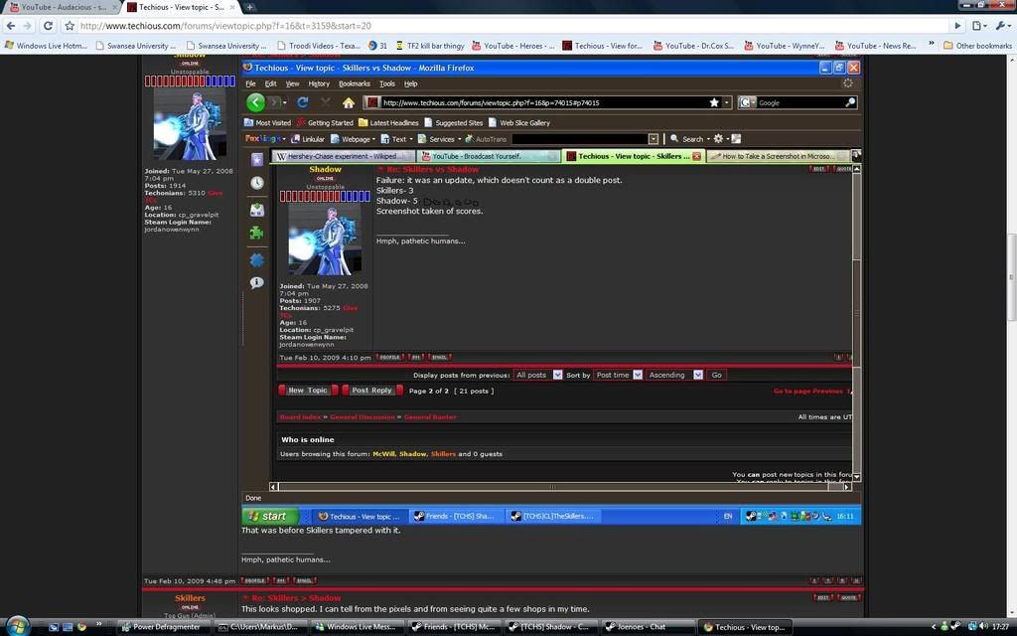Show hidden bookmarks with the chevron

tap(932, 45)
